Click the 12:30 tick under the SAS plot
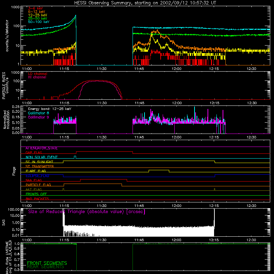The width and height of the screenshot is (274, 274). click(x=251, y=240)
